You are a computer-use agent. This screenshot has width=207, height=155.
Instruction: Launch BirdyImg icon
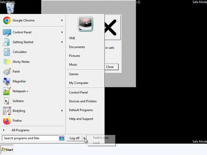pos(7,111)
